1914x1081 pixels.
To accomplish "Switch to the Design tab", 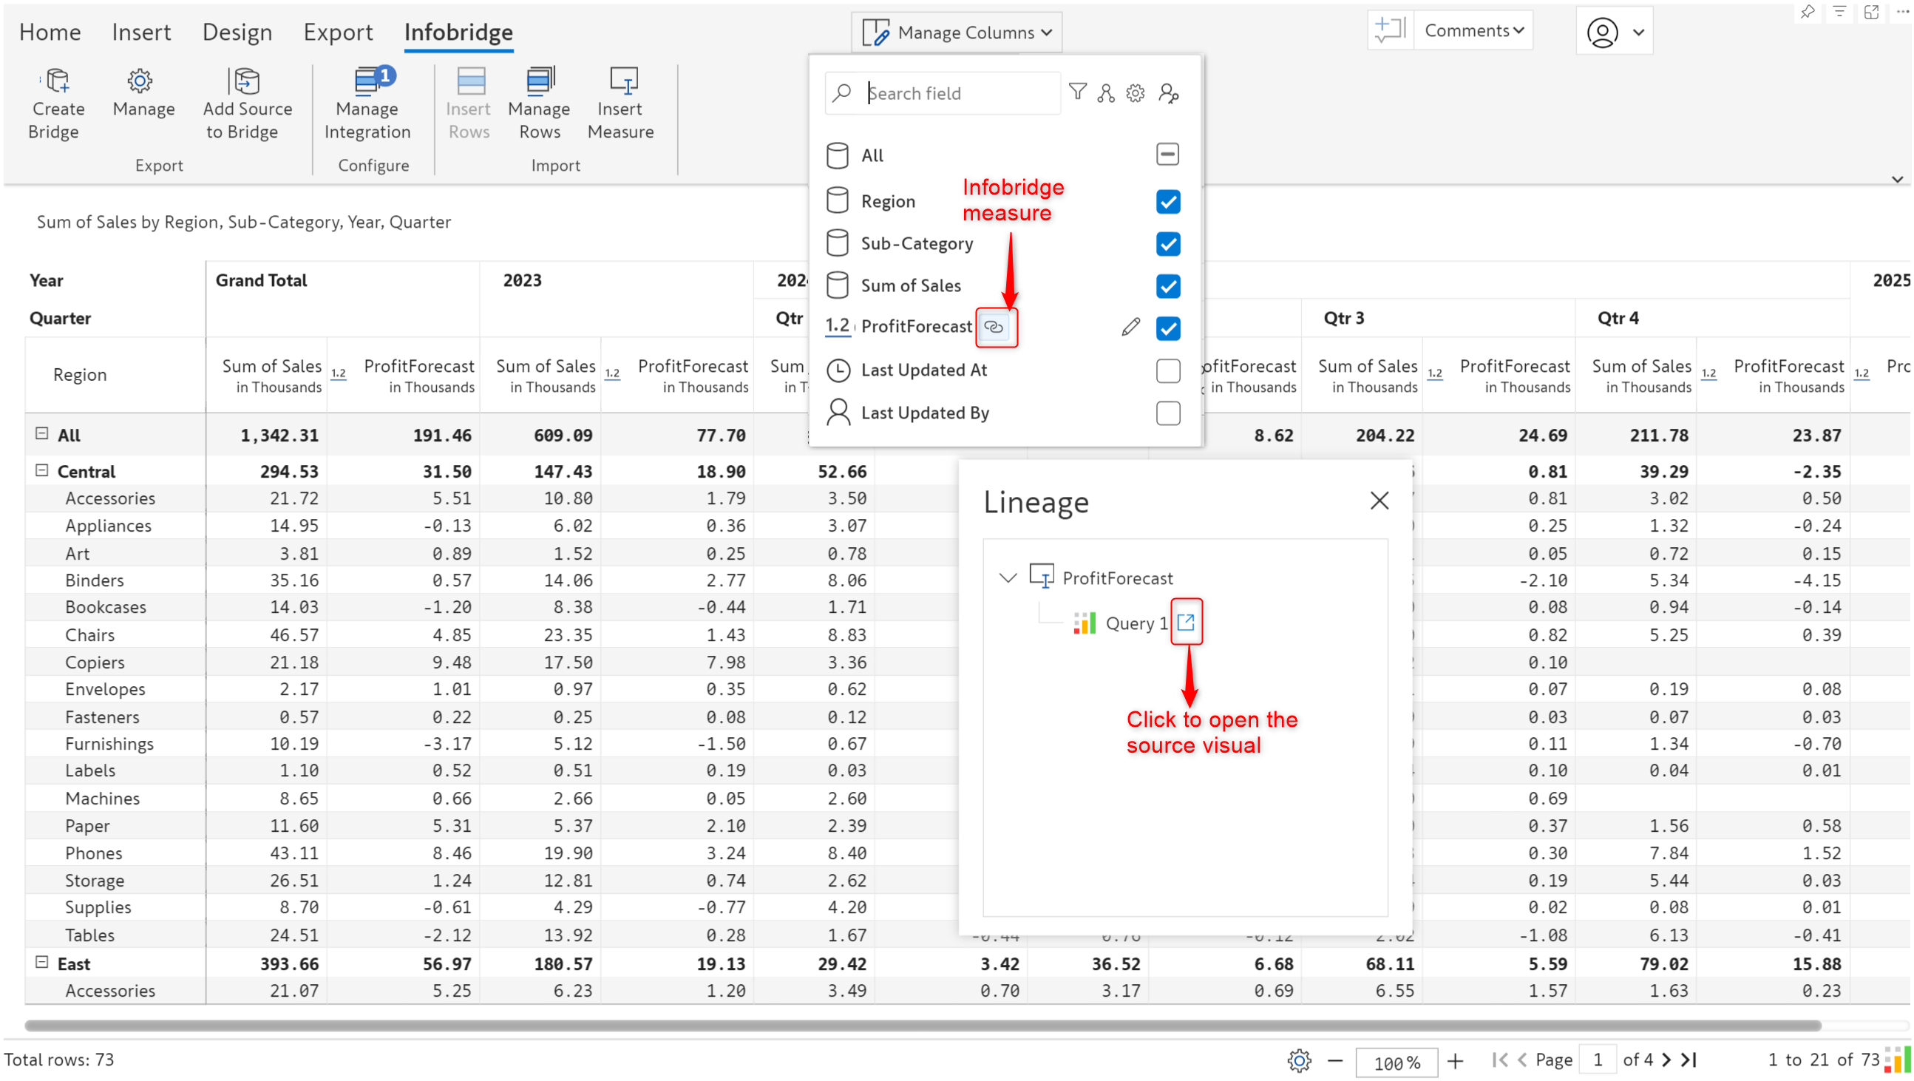I will (x=237, y=32).
